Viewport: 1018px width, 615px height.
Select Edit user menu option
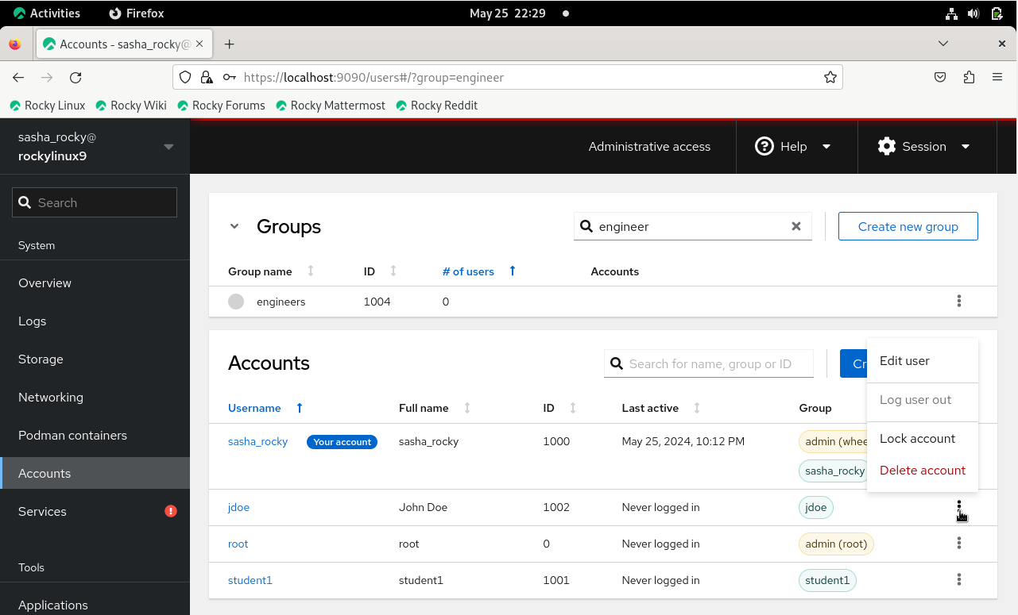904,361
